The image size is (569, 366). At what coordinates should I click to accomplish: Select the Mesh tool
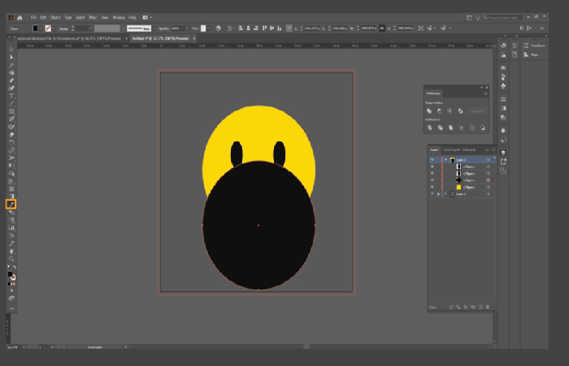(11, 189)
